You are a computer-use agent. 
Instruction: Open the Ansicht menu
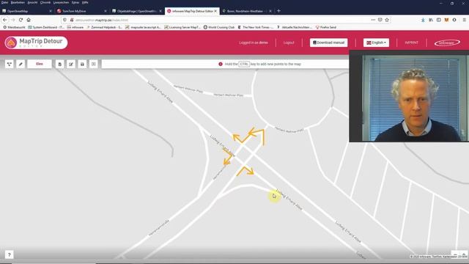pyautogui.click(x=32, y=2)
